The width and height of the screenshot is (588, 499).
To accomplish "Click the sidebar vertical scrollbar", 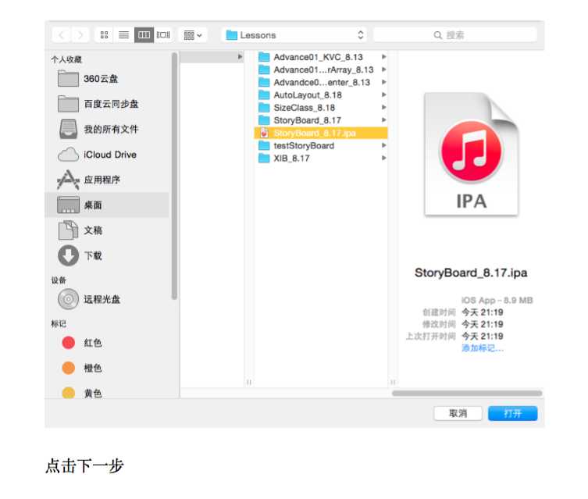I will point(174,176).
